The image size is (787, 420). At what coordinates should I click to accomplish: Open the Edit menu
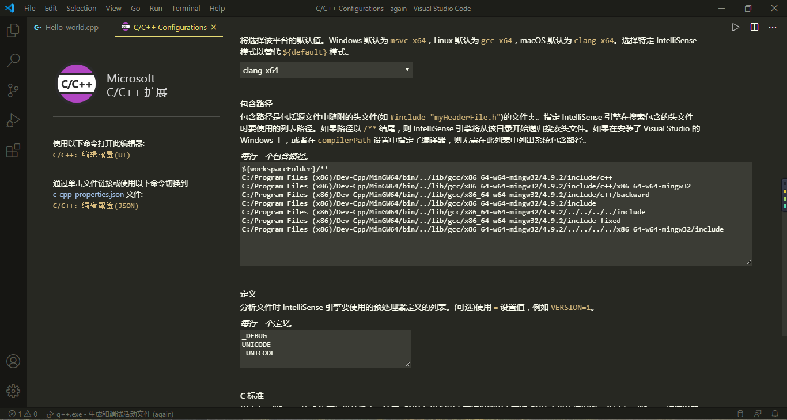[x=51, y=8]
